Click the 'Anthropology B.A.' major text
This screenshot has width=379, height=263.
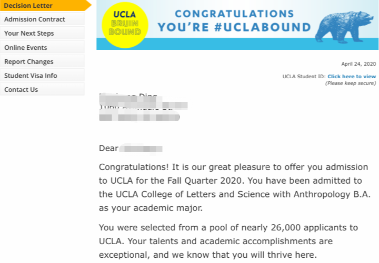[332, 194]
